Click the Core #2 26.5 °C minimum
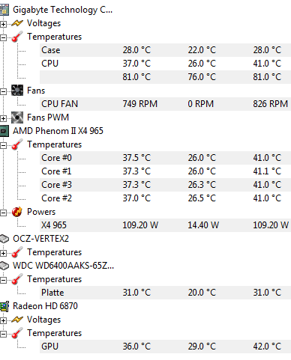The width and height of the screenshot is (291, 360). pyautogui.click(x=202, y=198)
